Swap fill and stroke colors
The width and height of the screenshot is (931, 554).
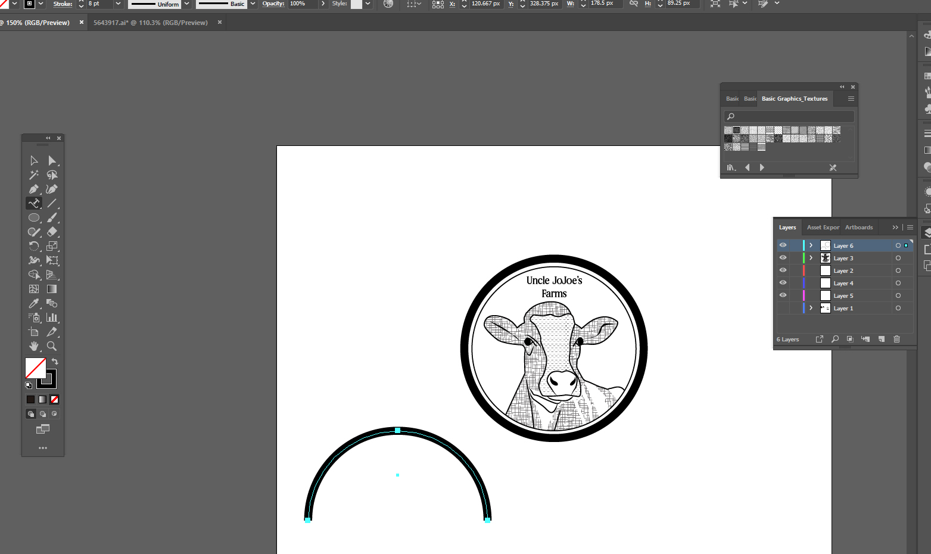(x=55, y=362)
